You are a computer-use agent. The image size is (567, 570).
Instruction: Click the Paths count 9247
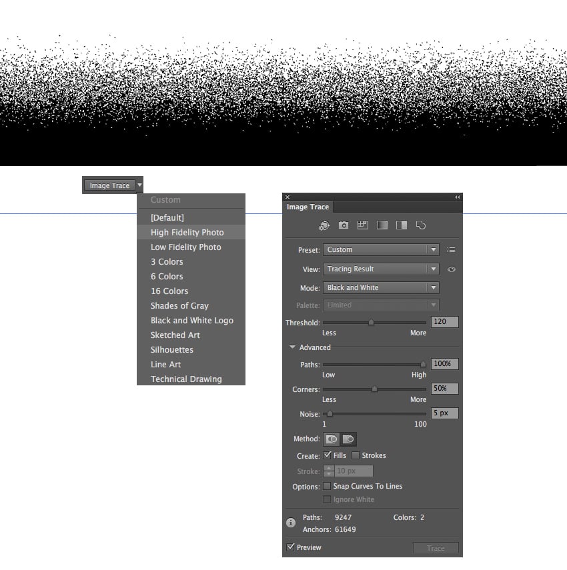[x=343, y=517]
